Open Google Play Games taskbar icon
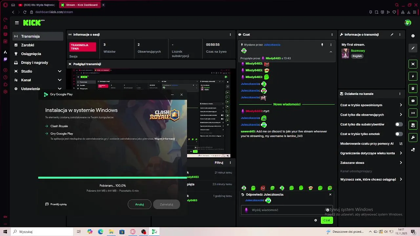This screenshot has width=420, height=236. (x=154, y=232)
